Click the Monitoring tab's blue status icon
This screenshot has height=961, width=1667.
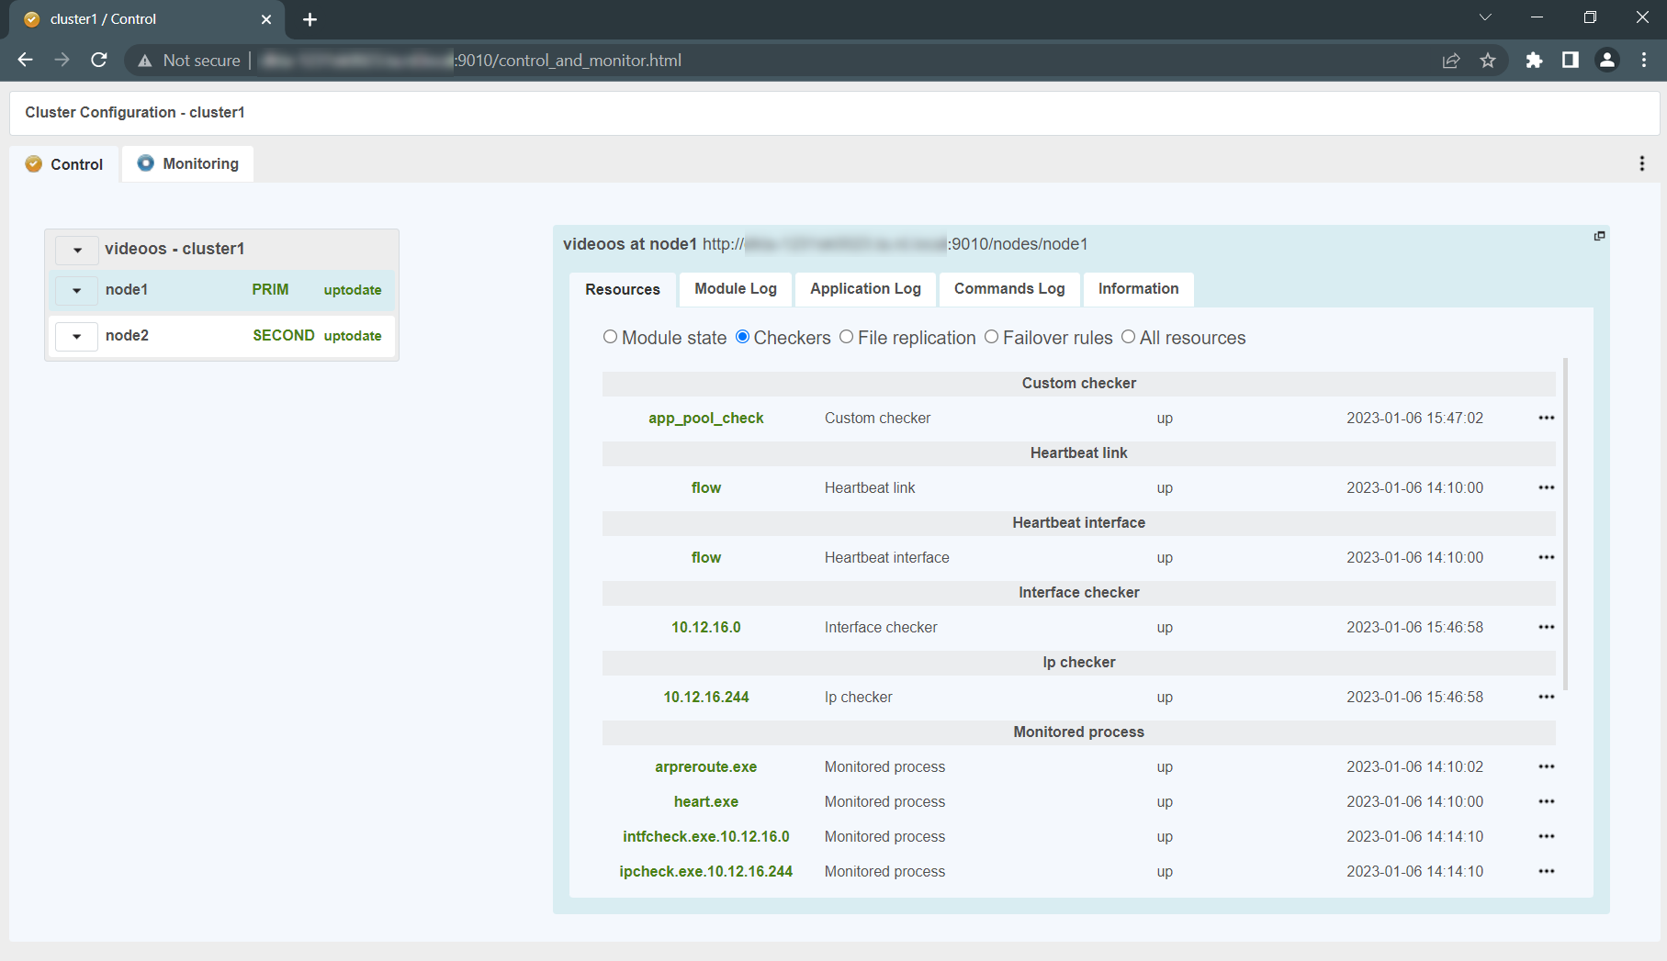click(x=145, y=163)
